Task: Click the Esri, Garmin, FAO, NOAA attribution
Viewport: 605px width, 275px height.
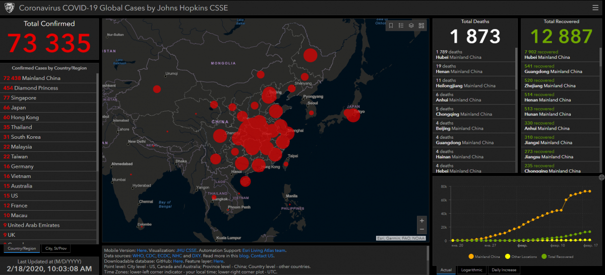Action: (x=401, y=238)
